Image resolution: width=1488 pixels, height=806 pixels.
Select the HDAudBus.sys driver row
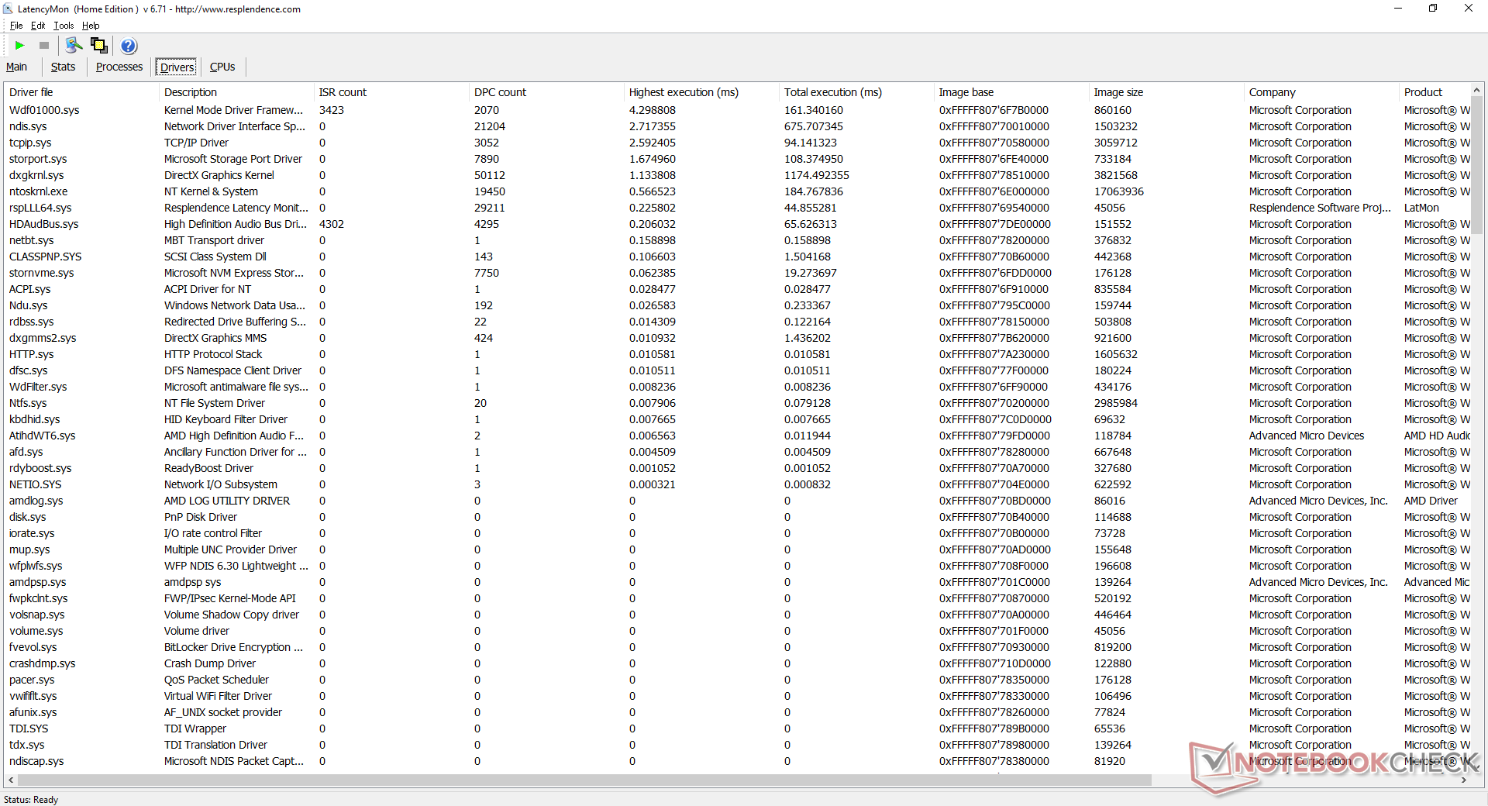coord(737,224)
